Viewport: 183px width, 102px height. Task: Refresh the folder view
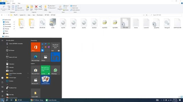click(x=147, y=15)
